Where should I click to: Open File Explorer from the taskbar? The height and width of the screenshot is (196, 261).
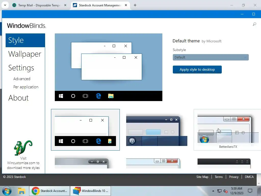click(21, 191)
